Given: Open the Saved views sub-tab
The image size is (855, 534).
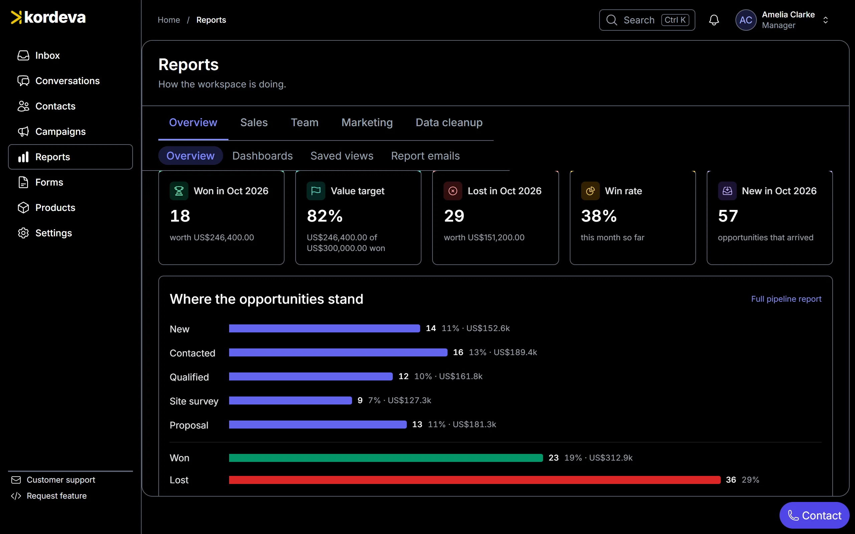Looking at the screenshot, I should (342, 156).
